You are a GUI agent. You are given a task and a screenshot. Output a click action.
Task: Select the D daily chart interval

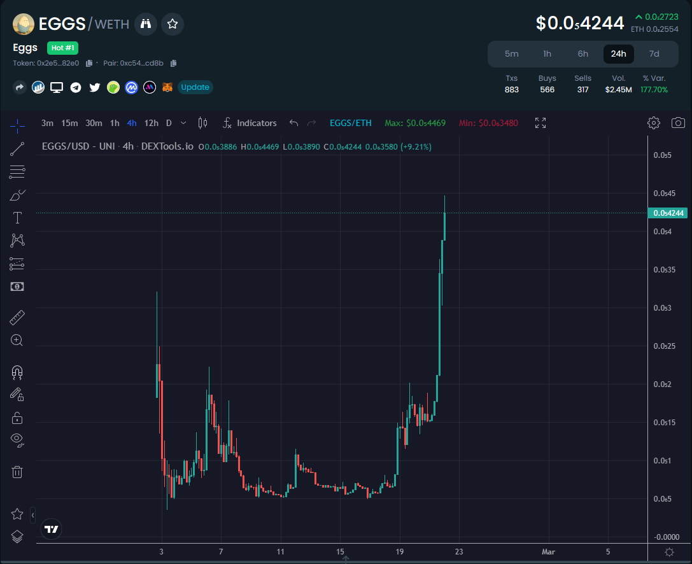tap(169, 123)
